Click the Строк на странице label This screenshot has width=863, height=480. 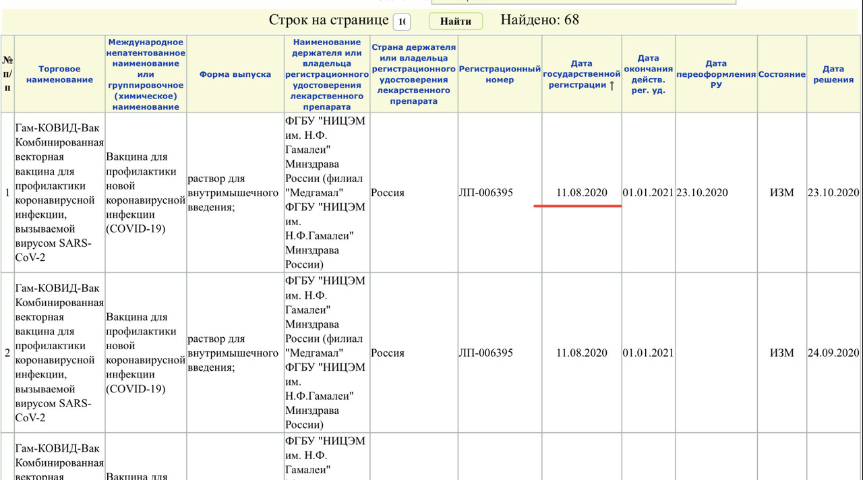328,20
